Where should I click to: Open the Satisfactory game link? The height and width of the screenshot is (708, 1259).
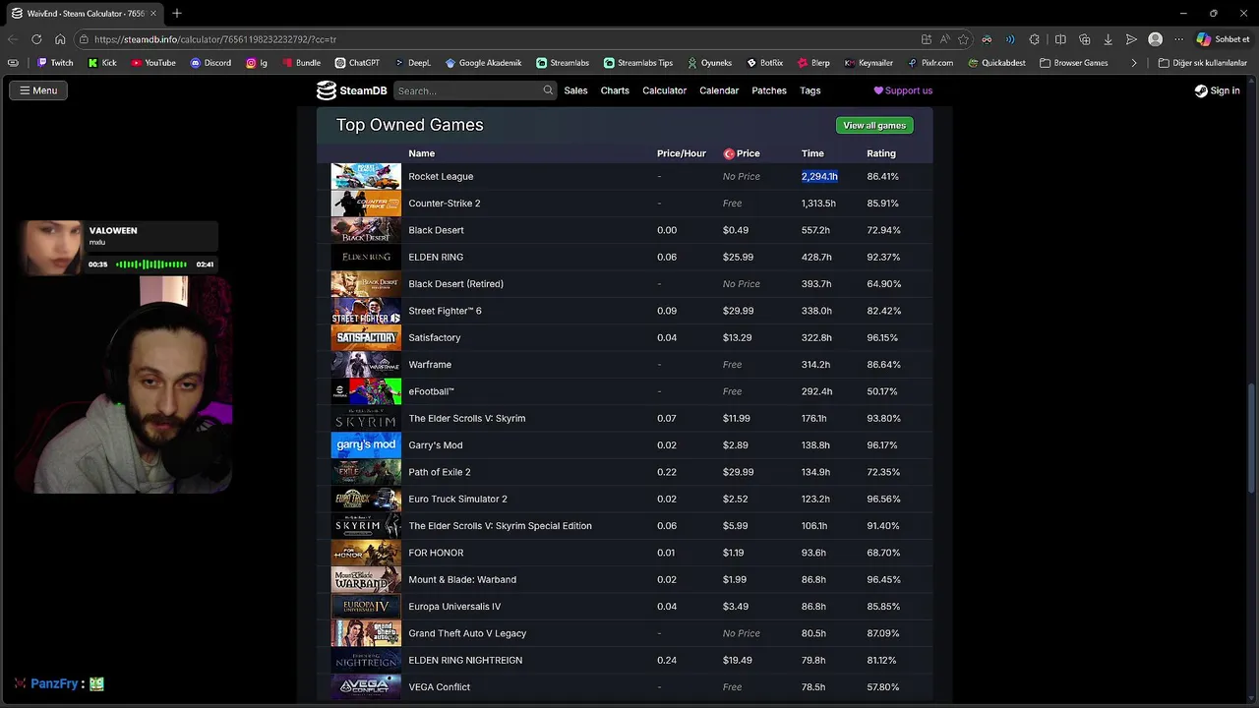435,338
